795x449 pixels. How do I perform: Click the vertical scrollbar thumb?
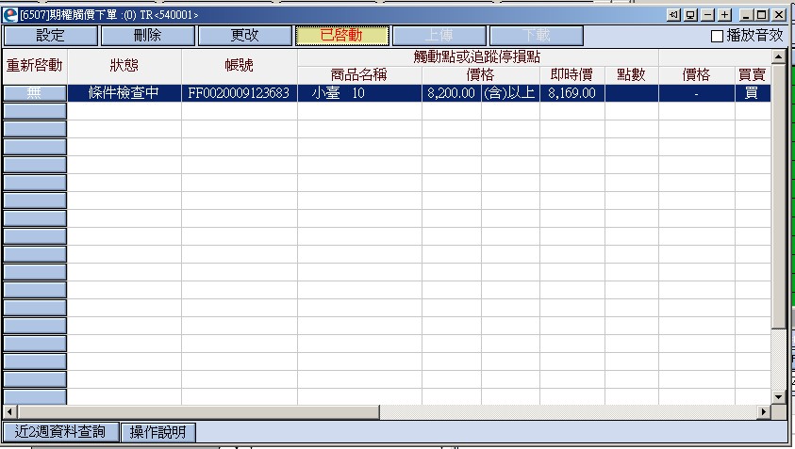[778, 195]
